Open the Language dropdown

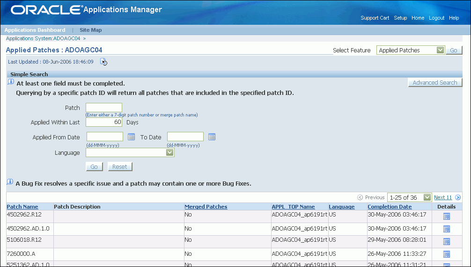(x=130, y=152)
